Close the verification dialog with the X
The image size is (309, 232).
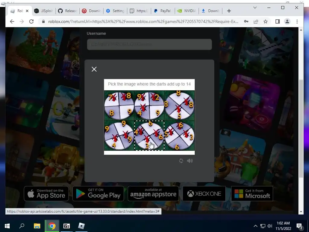coord(94,69)
